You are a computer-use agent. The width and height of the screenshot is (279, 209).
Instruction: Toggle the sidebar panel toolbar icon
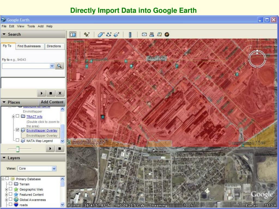[x=73, y=35]
